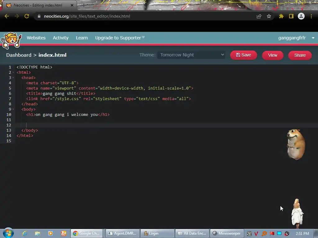Open the Websites menu item

pyautogui.click(x=36, y=38)
